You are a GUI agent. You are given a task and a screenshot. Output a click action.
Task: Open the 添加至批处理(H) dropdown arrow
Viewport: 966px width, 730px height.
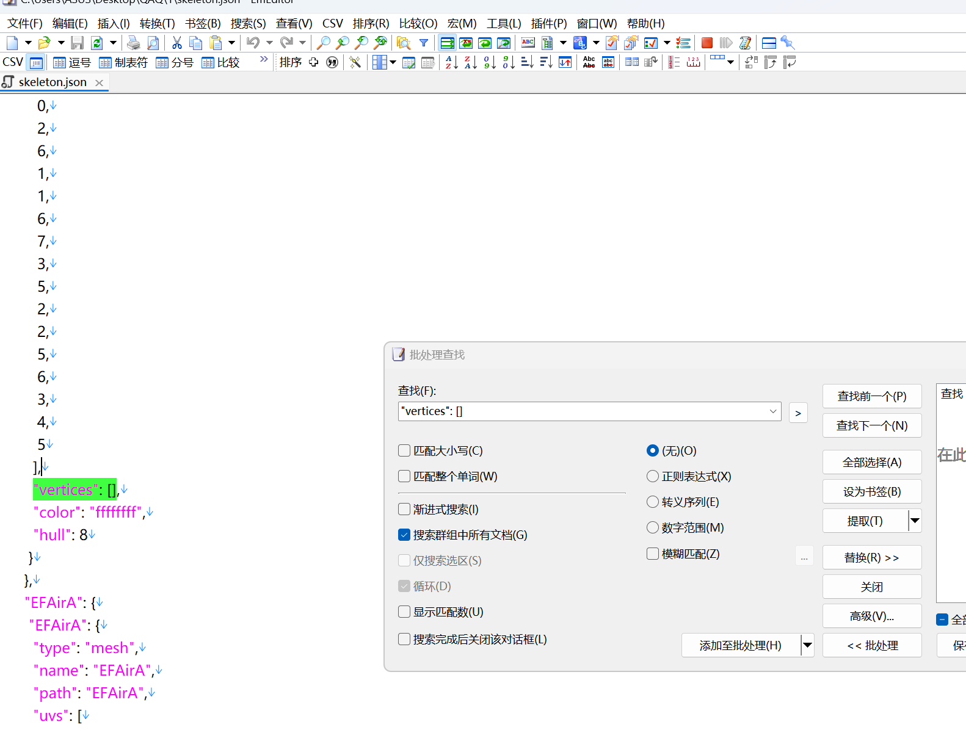[807, 645]
